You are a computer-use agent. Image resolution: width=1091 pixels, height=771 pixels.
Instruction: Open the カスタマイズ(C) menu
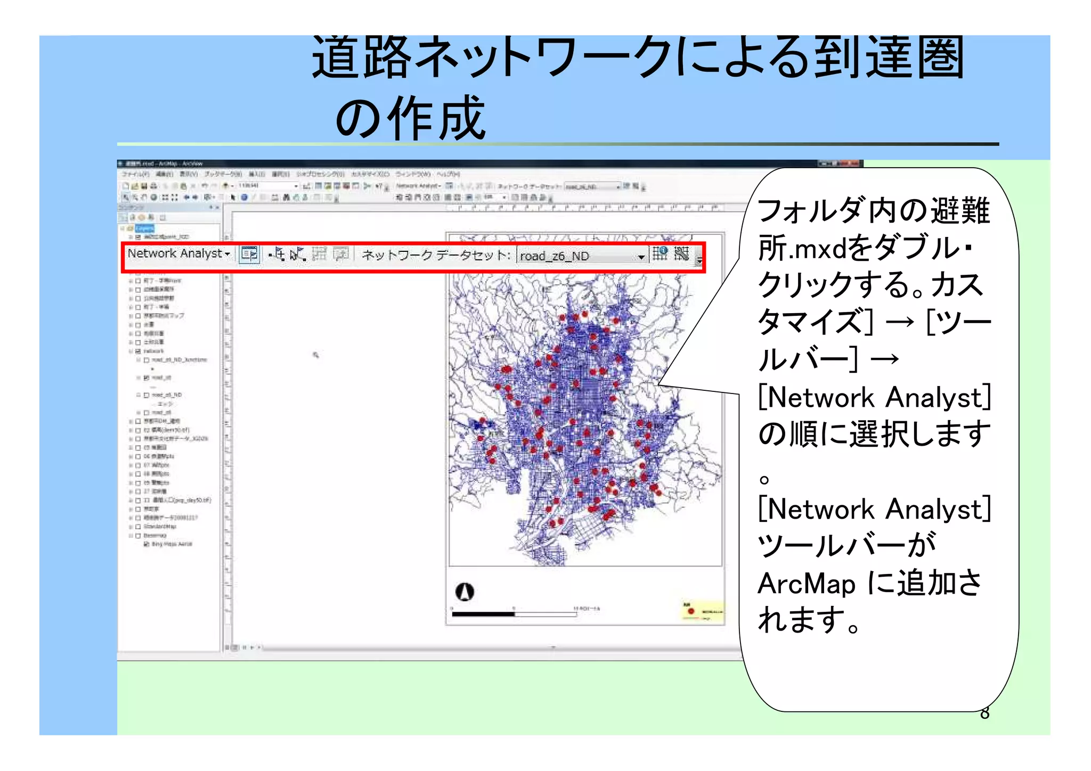tap(370, 174)
